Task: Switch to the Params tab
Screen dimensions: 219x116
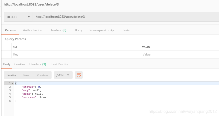Action: click(x=10, y=30)
